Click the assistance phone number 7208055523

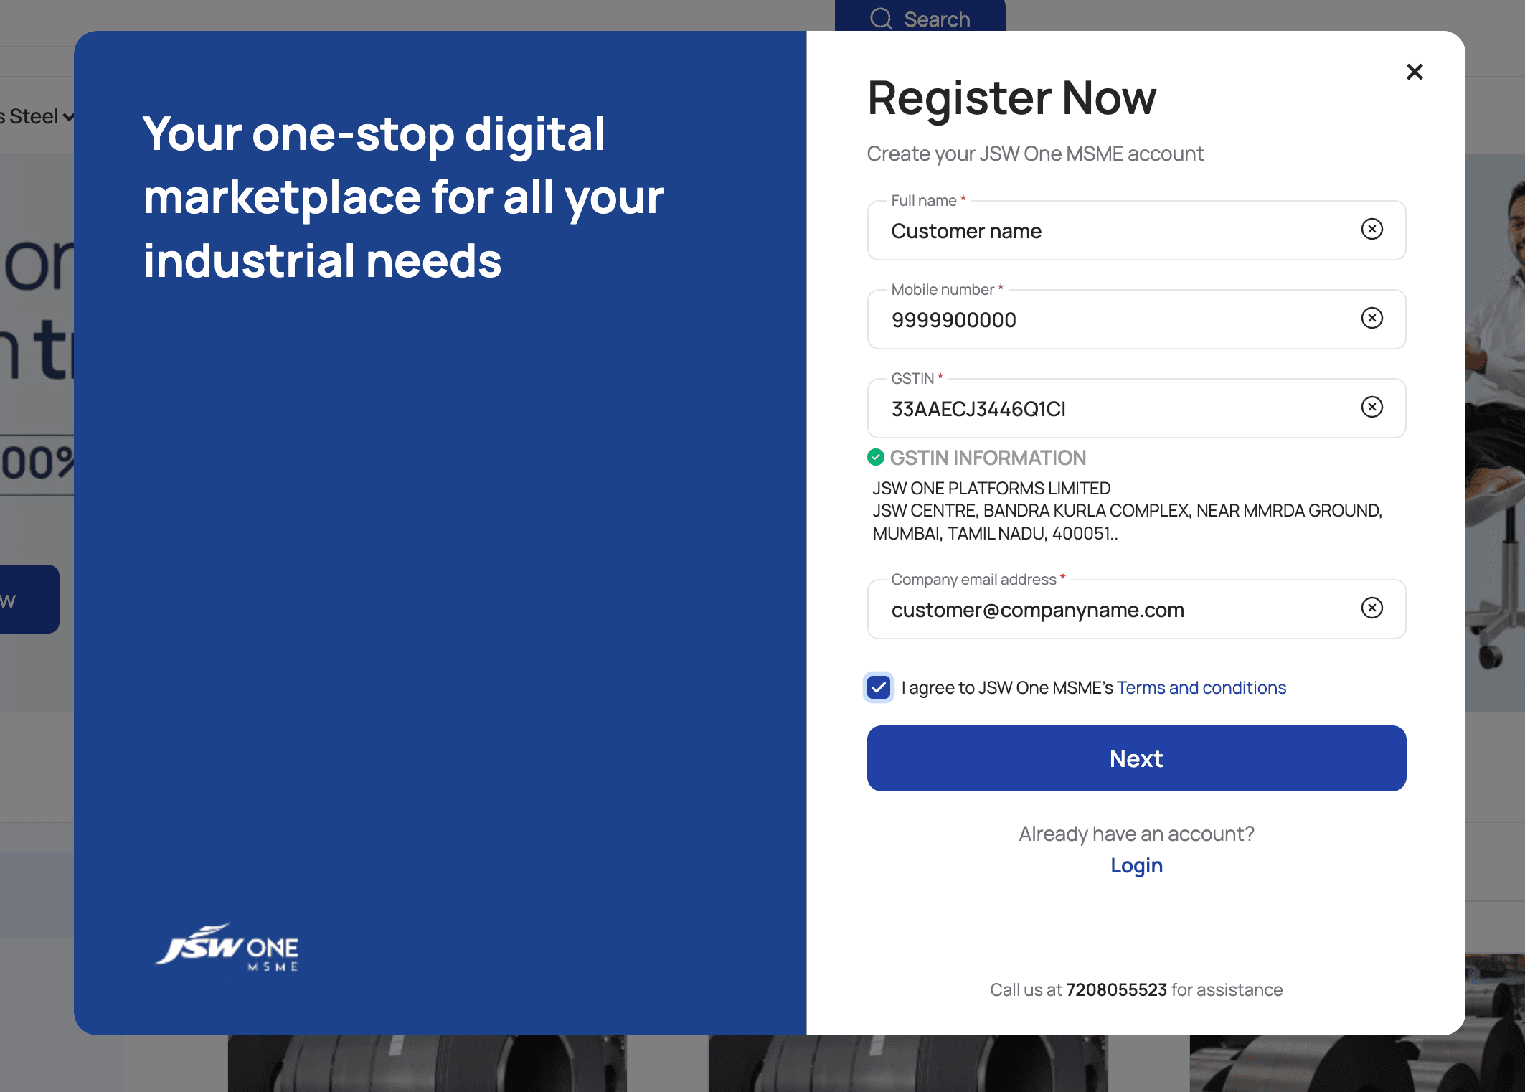(1116, 989)
